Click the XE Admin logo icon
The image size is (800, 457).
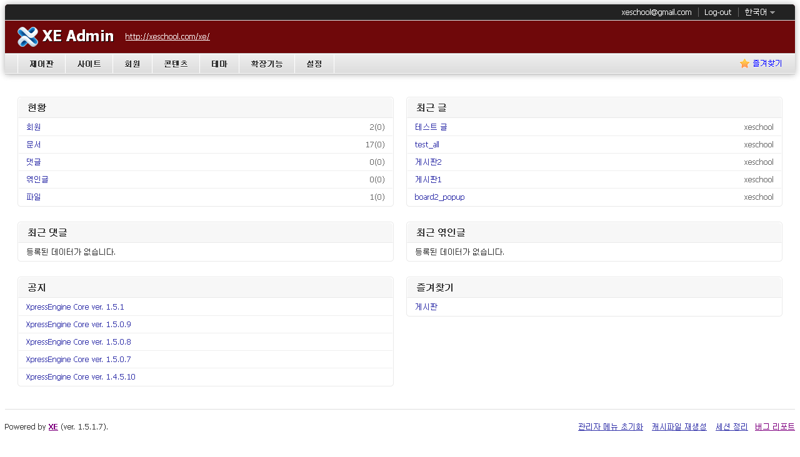[27, 36]
